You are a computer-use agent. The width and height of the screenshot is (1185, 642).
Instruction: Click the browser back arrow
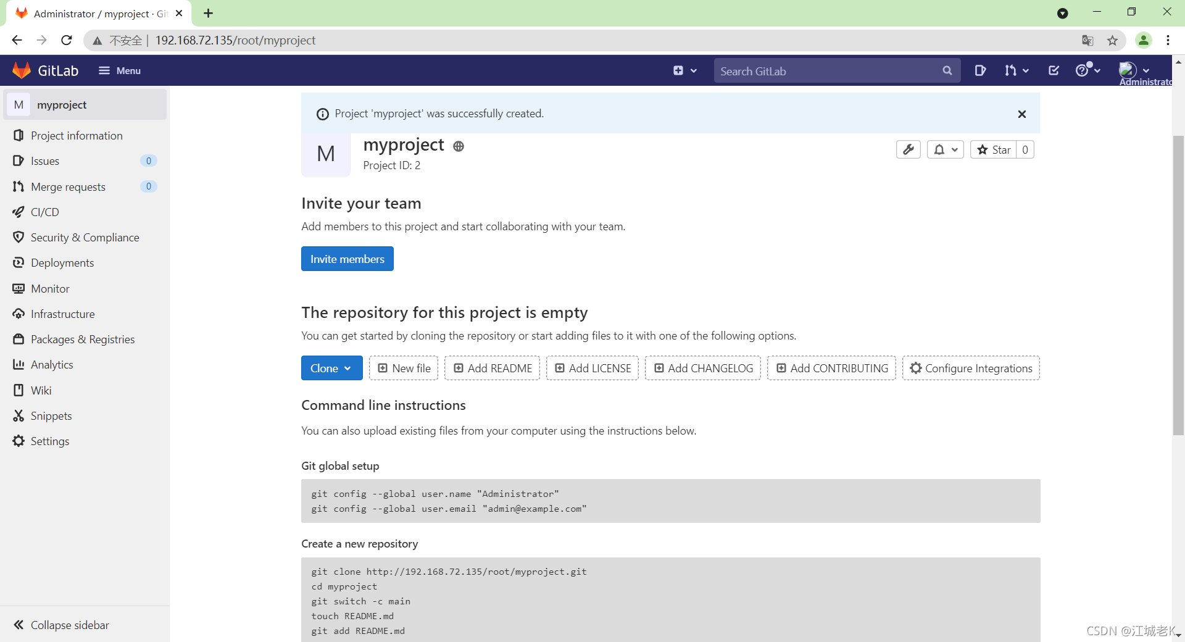(17, 40)
